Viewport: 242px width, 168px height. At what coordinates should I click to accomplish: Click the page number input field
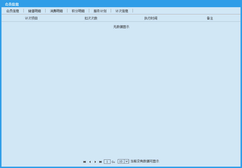click(107, 162)
